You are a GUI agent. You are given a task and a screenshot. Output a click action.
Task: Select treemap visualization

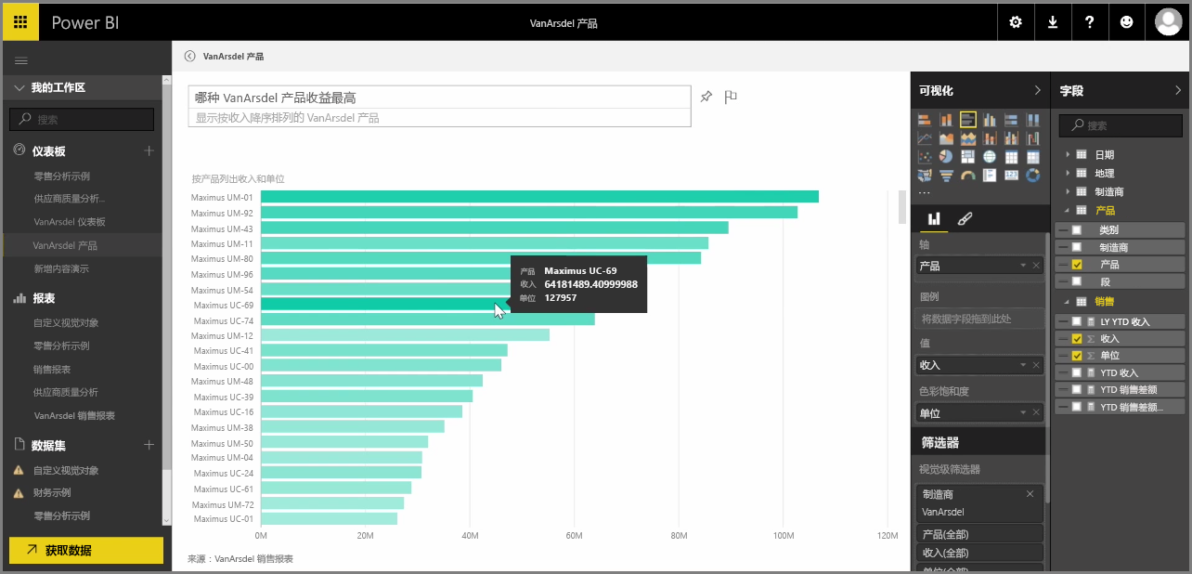pyautogui.click(x=968, y=157)
